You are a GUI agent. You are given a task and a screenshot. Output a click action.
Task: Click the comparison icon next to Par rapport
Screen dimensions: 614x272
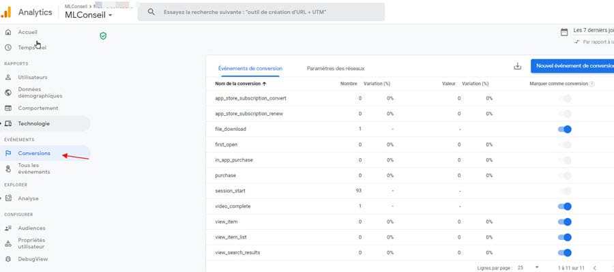point(576,42)
